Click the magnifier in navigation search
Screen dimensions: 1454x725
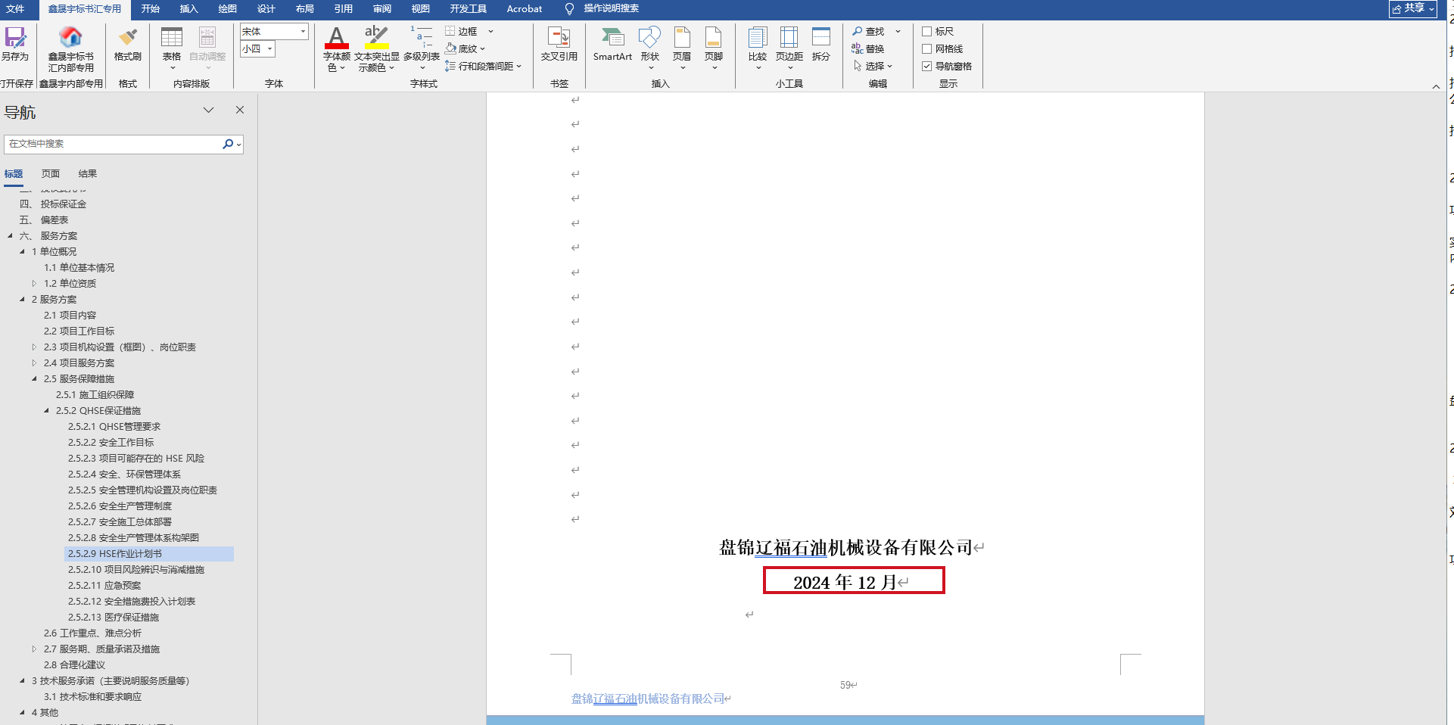click(228, 144)
